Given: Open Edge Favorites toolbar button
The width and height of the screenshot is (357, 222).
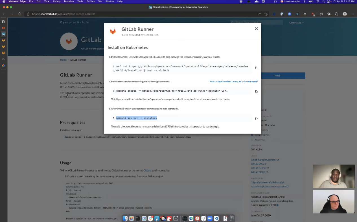Looking at the screenshot, I should pos(321,14).
